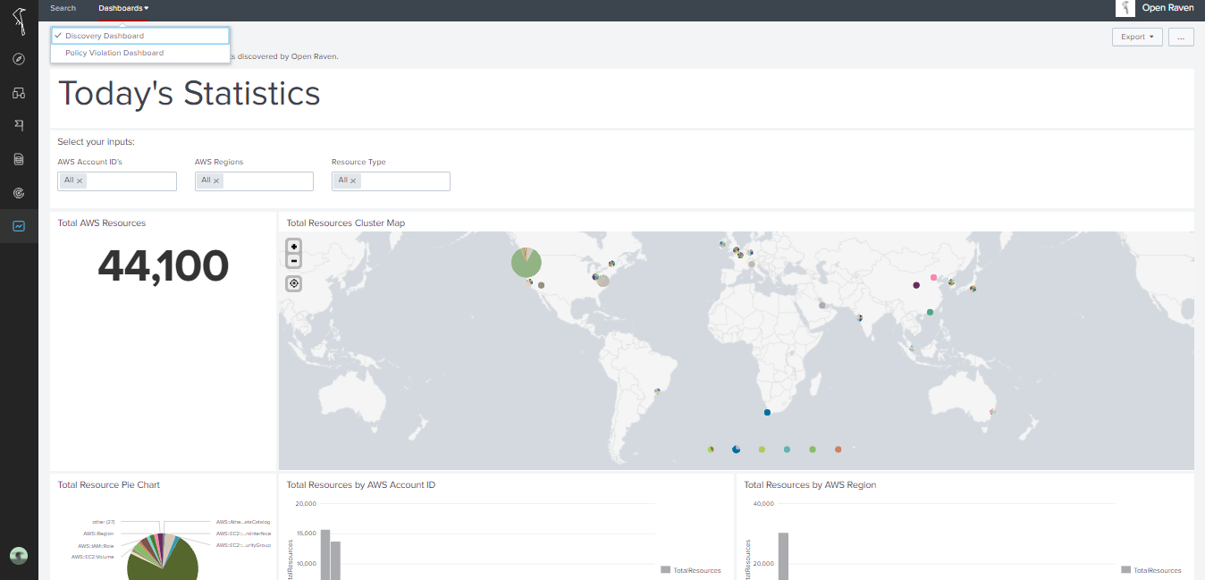Open the assets shapes icon in sidebar
Viewport: 1205px width, 580px height.
[19, 93]
